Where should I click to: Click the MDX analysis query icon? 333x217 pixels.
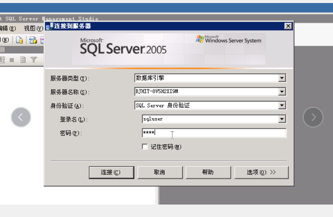point(33,40)
